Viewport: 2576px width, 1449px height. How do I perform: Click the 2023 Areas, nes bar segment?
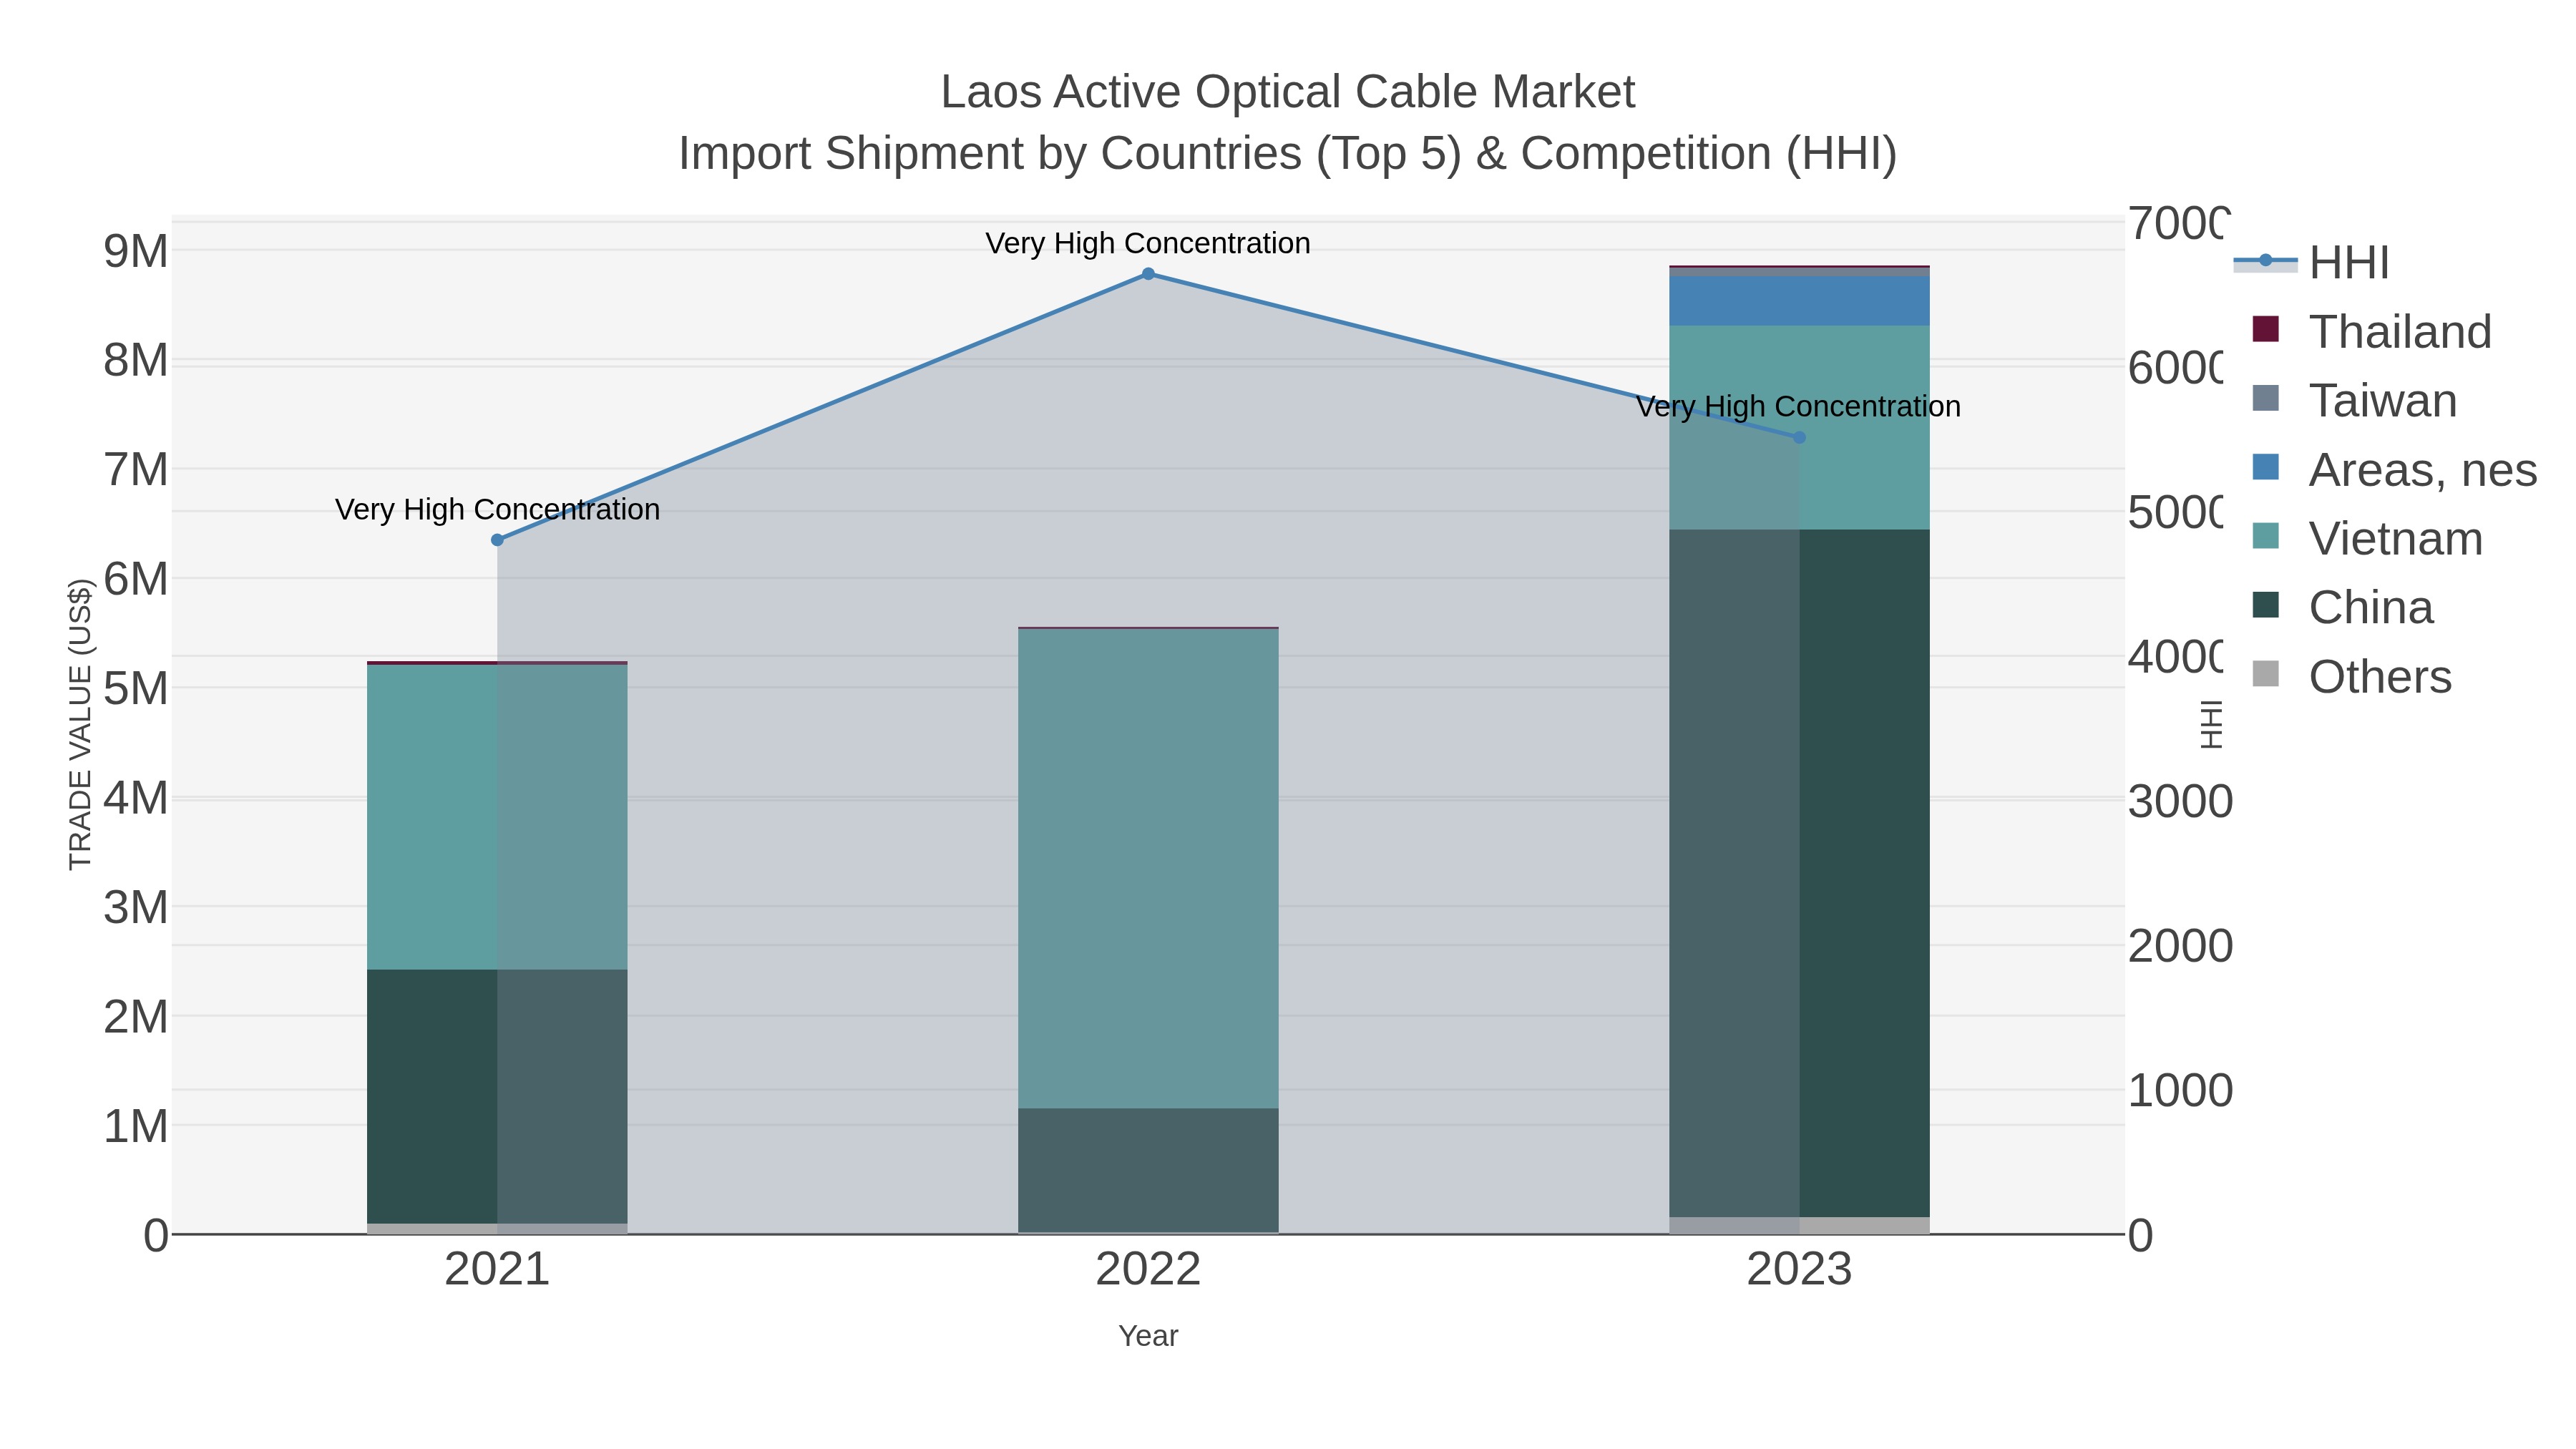tap(1799, 300)
